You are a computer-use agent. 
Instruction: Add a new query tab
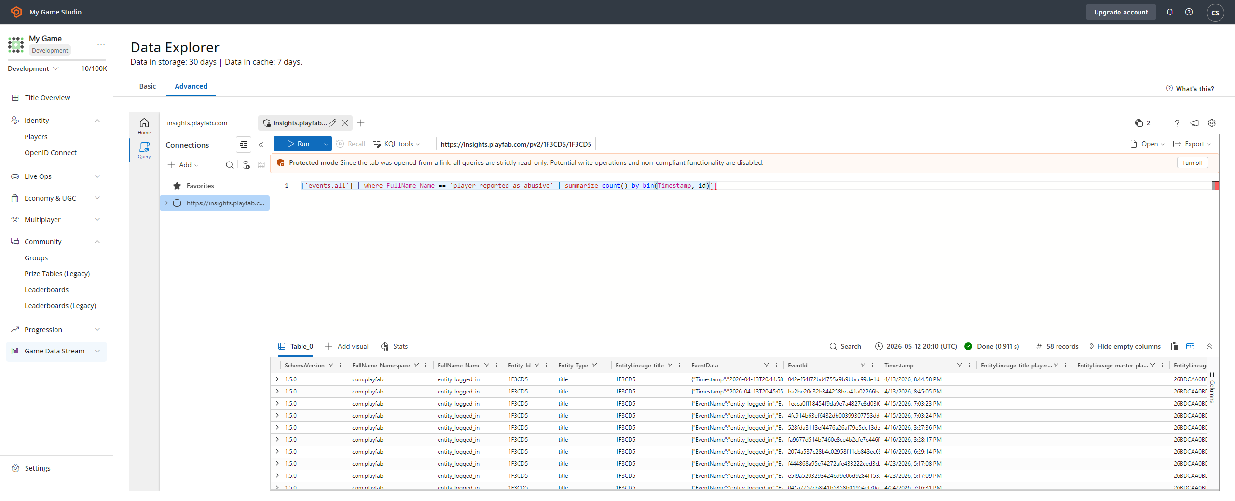coord(361,123)
